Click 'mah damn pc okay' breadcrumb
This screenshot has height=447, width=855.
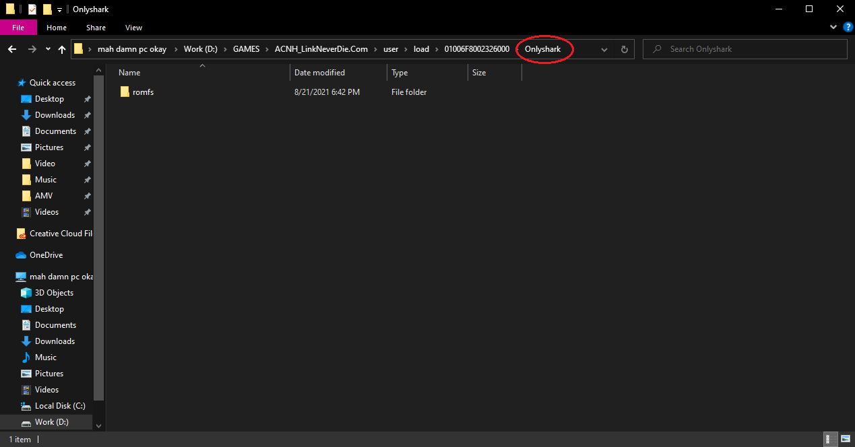[x=132, y=49]
